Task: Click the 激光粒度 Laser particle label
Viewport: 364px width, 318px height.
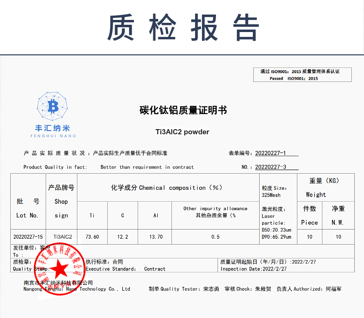Action: [274, 216]
